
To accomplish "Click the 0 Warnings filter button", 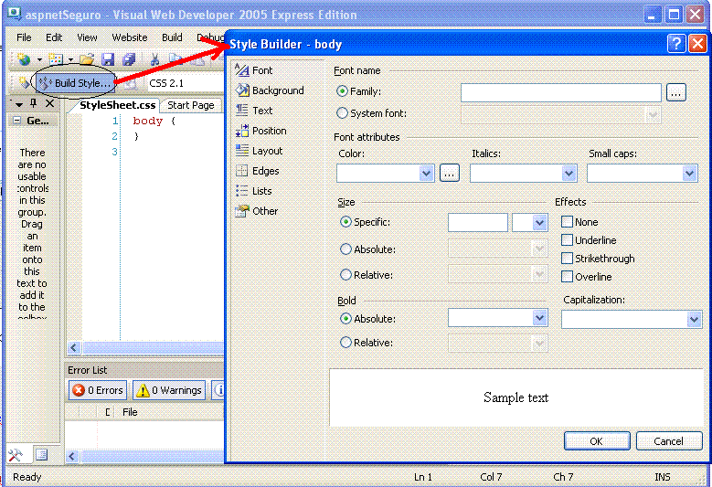I will (169, 390).
